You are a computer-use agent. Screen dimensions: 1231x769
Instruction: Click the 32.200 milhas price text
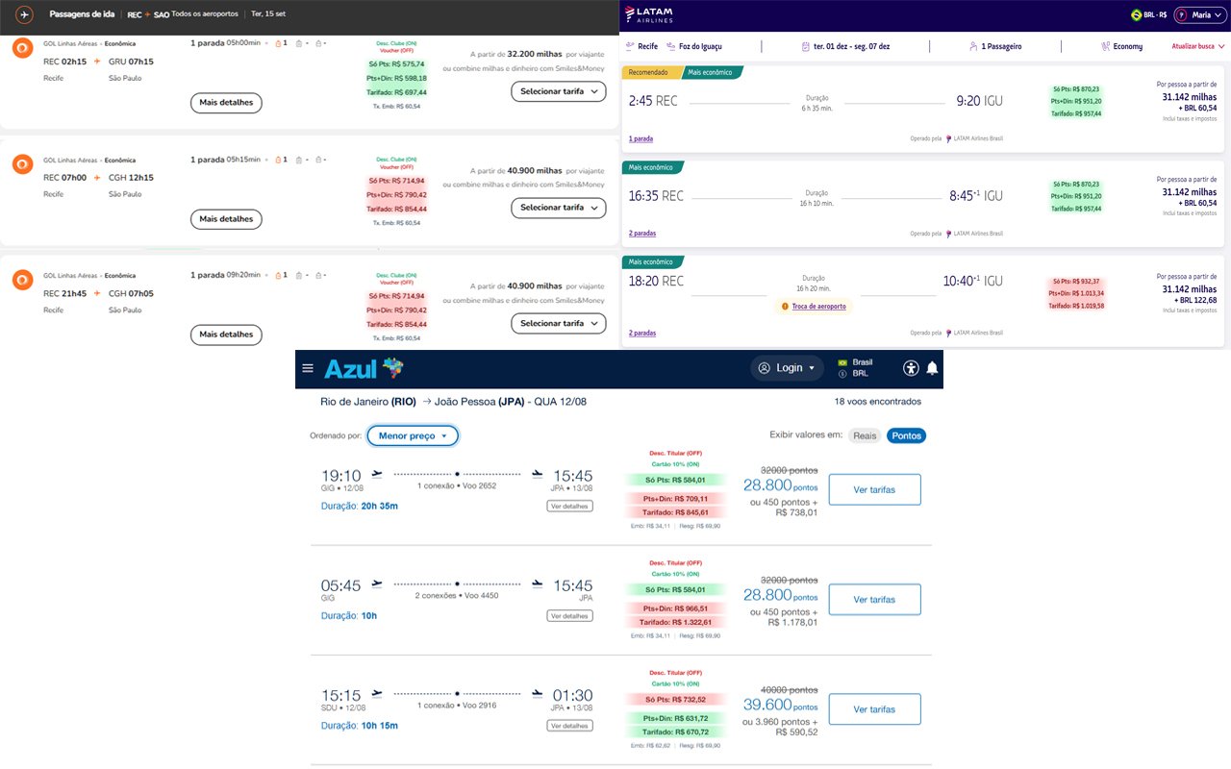pyautogui.click(x=535, y=56)
